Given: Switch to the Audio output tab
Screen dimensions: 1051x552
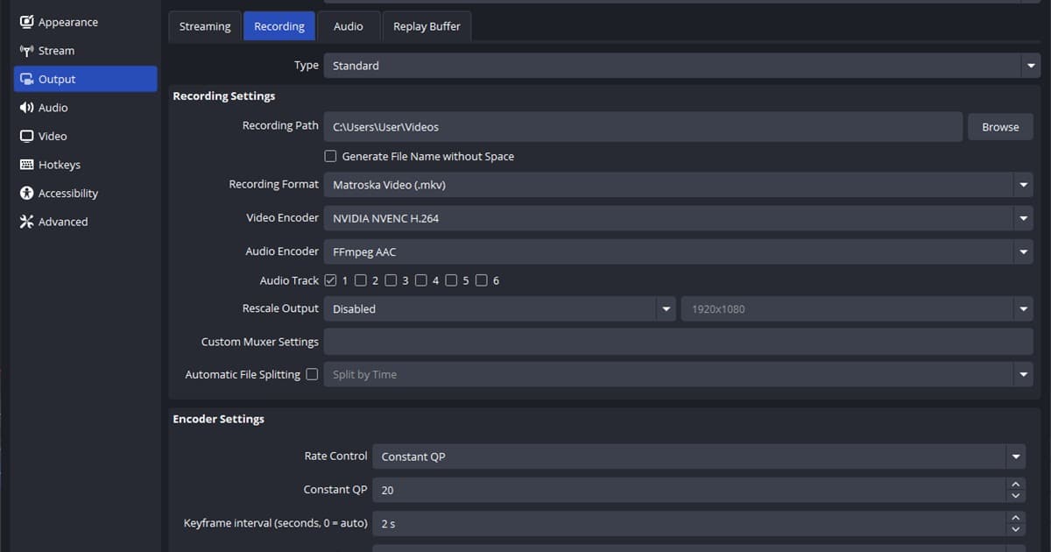Looking at the screenshot, I should (349, 26).
